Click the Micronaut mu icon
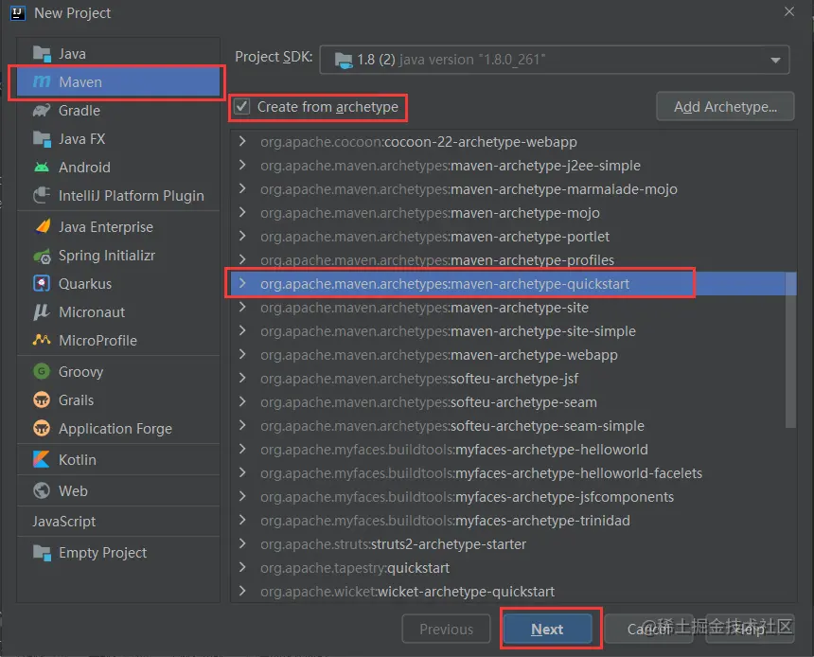Image resolution: width=814 pixels, height=657 pixels. coord(42,311)
